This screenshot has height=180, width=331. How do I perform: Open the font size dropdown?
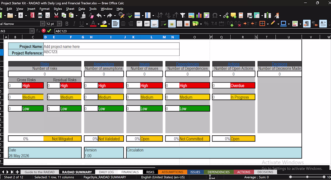click(60, 24)
